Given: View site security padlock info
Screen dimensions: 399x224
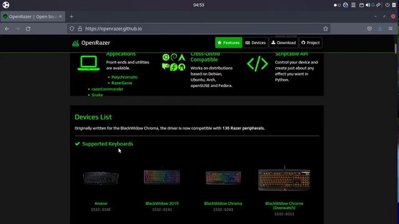Looking at the screenshot, I should (x=80, y=29).
